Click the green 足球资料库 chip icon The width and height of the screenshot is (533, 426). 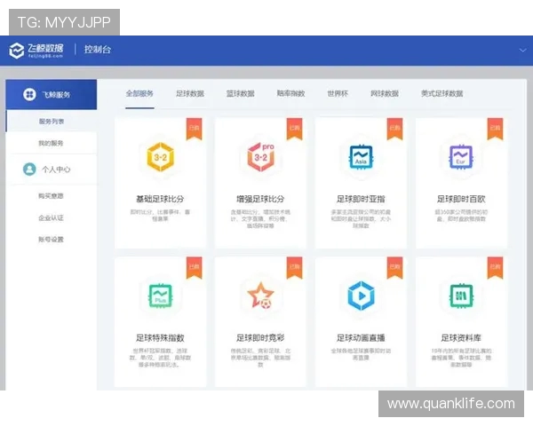point(461,296)
